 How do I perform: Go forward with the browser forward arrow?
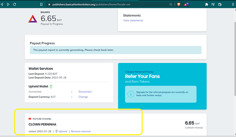(8, 4)
